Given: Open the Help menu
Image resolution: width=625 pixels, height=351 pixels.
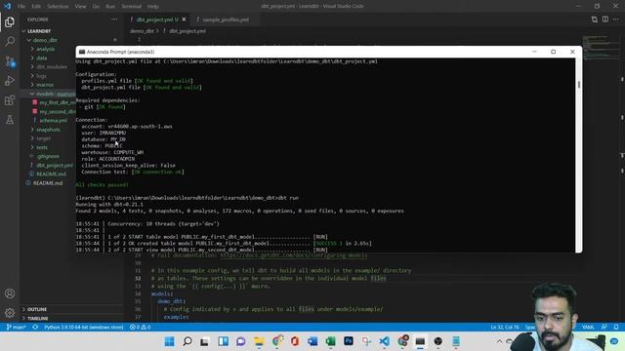Looking at the screenshot, I should click(x=153, y=7).
